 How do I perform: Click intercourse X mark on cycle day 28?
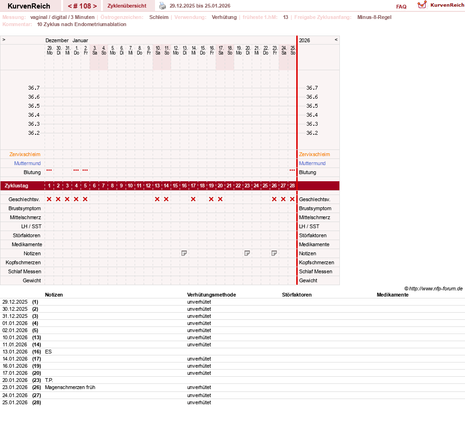tap(292, 199)
